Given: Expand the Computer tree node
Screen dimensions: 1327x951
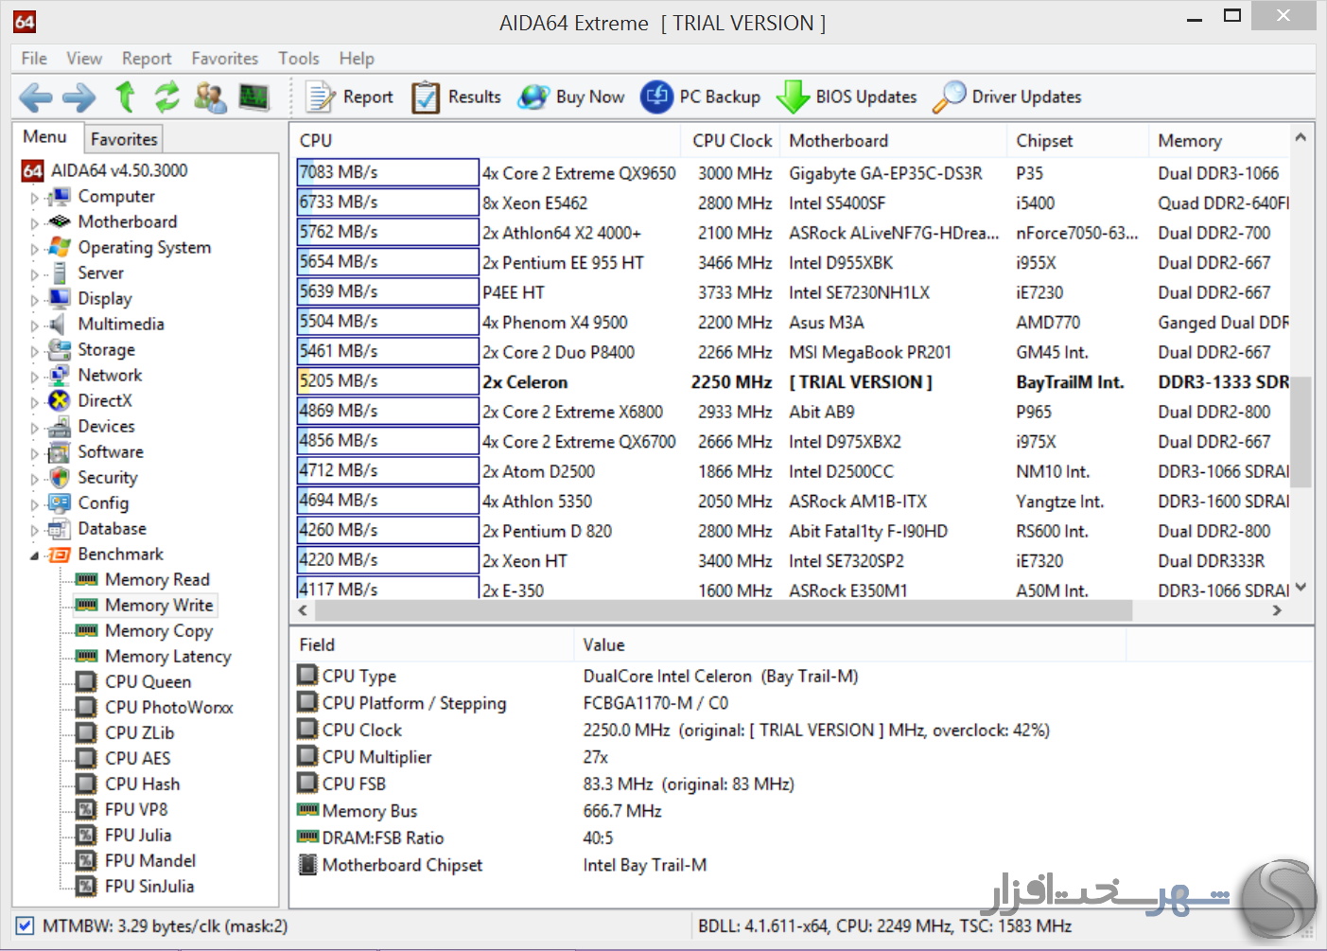Looking at the screenshot, I should point(35,198).
